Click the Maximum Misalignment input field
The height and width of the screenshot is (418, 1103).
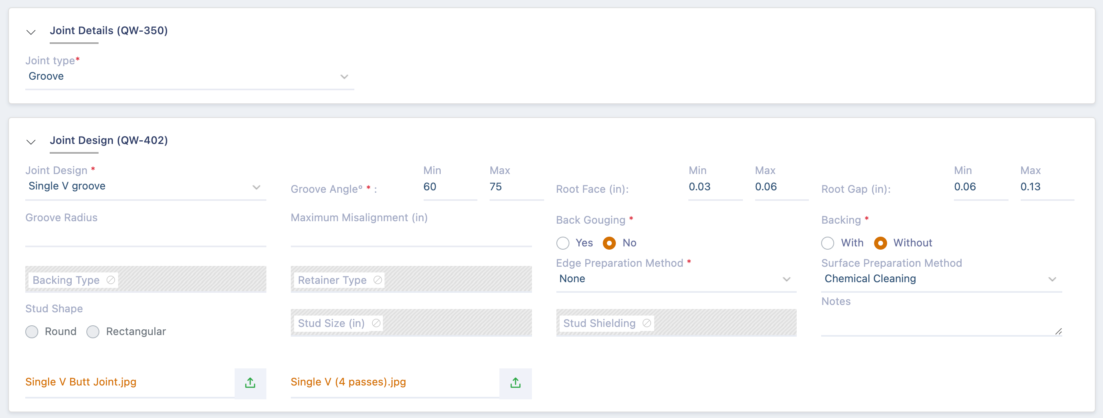click(x=411, y=236)
